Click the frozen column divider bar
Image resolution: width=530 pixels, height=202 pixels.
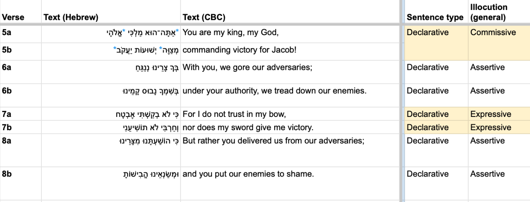point(402,101)
